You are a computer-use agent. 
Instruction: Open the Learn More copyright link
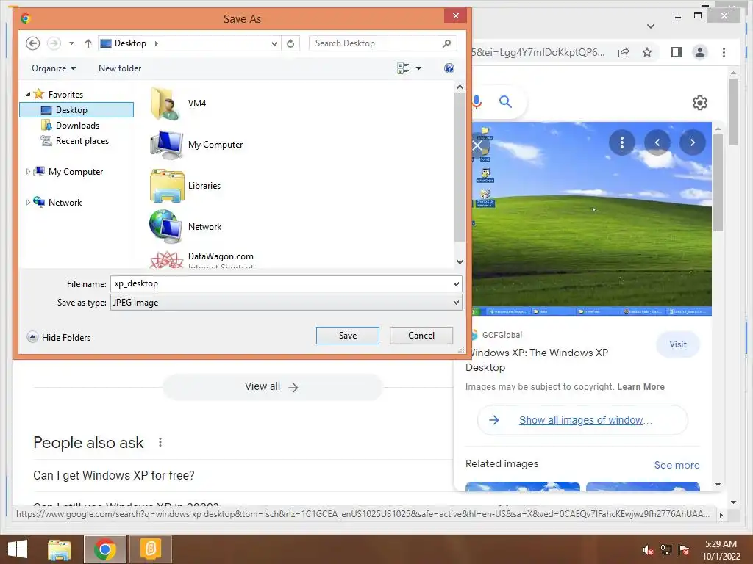pos(640,387)
